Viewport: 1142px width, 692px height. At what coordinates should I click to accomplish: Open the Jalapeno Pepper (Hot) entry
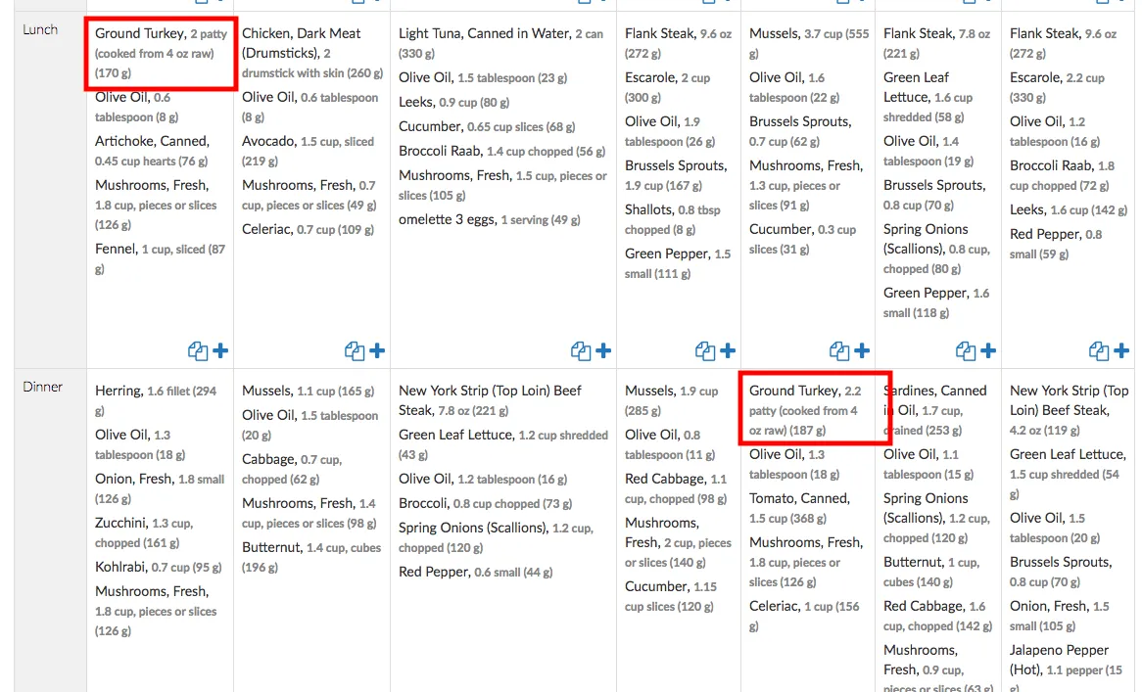(x=1059, y=650)
